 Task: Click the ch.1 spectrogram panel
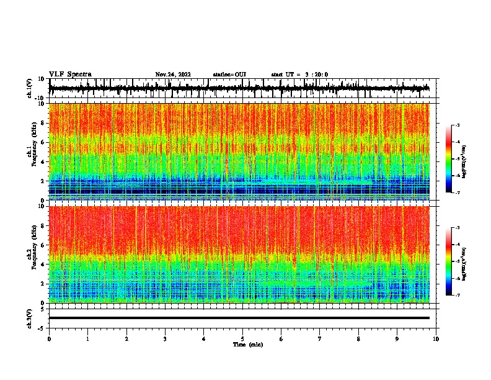point(239,152)
